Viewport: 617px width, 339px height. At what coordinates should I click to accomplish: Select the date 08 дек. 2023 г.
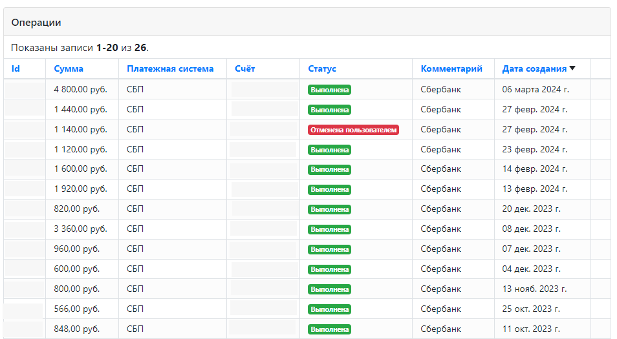coord(531,229)
